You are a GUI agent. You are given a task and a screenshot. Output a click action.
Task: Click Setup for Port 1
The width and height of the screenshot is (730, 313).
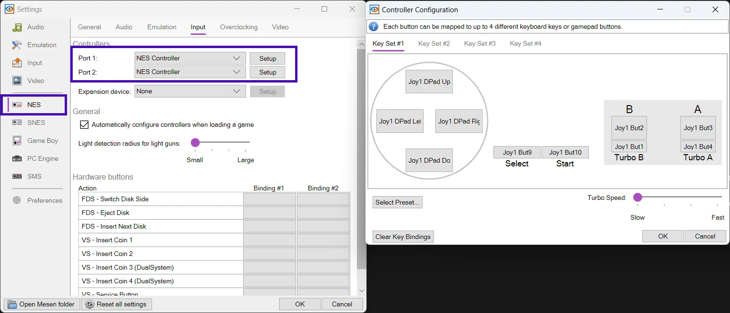267,58
